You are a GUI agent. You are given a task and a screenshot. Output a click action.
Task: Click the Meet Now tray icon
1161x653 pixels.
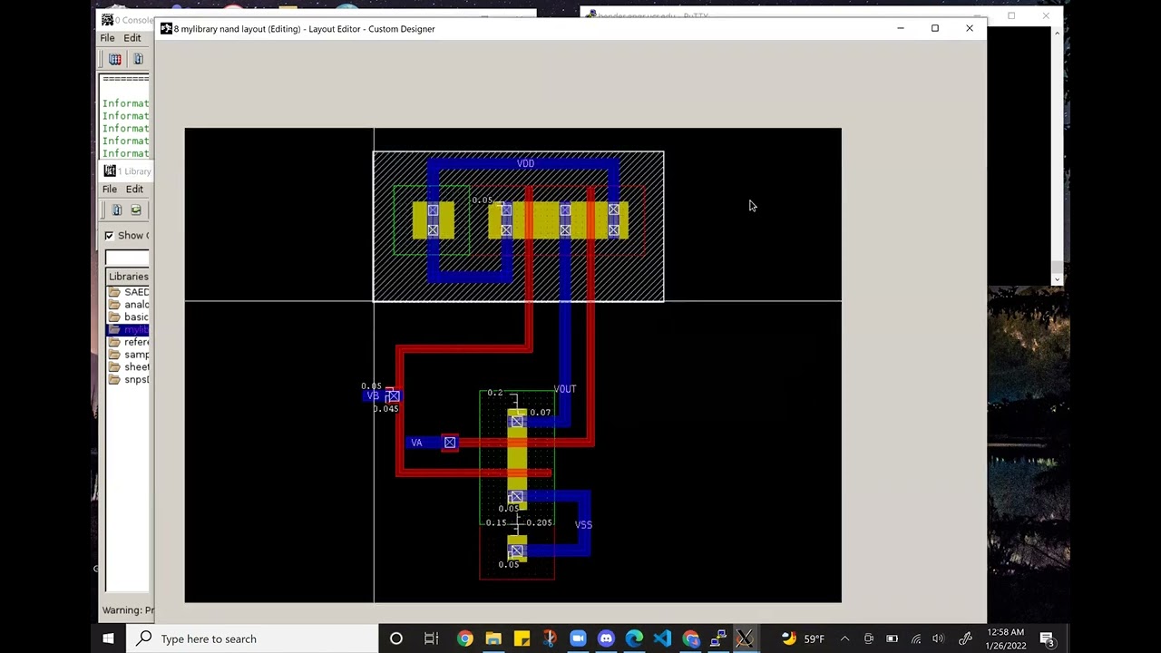pyautogui.click(x=869, y=638)
